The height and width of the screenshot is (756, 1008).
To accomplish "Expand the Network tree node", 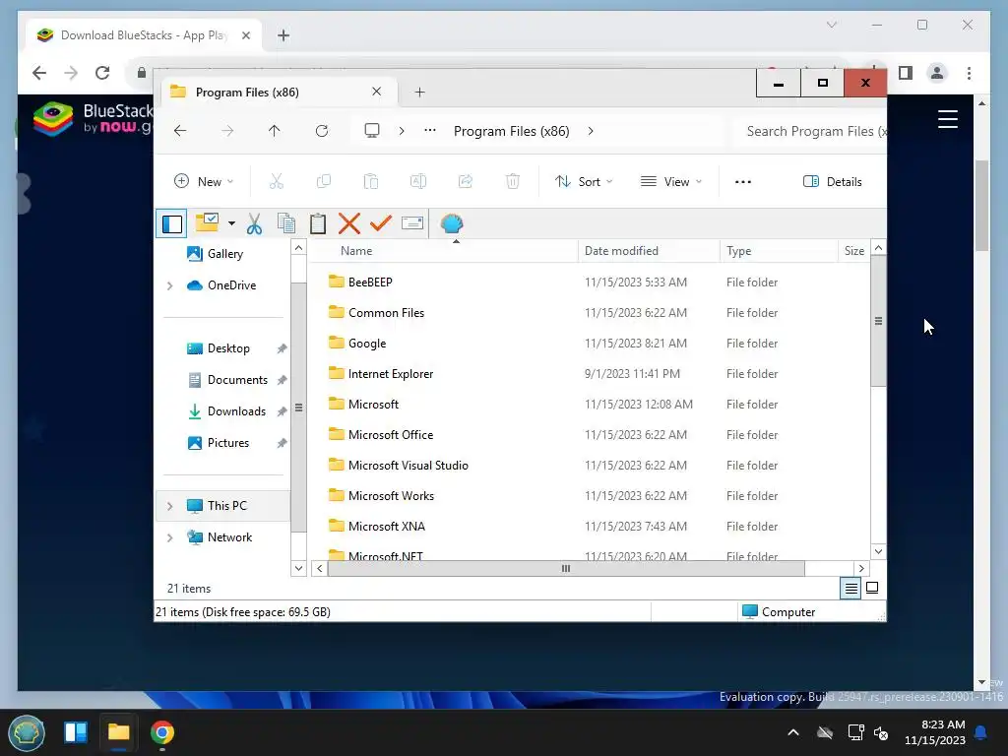I will tap(169, 537).
